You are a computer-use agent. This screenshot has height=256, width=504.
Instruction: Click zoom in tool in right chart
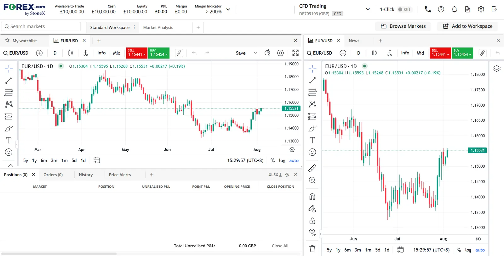click(x=312, y=180)
